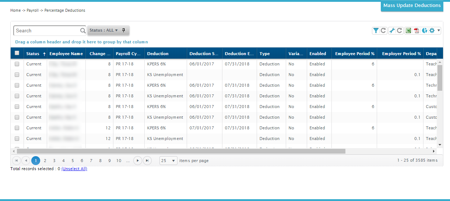The image size is (450, 201).
Task: Click Mass Update Deductions button
Action: pyautogui.click(x=412, y=6)
